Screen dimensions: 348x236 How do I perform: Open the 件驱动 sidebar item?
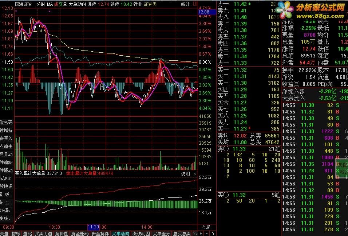point(6,170)
